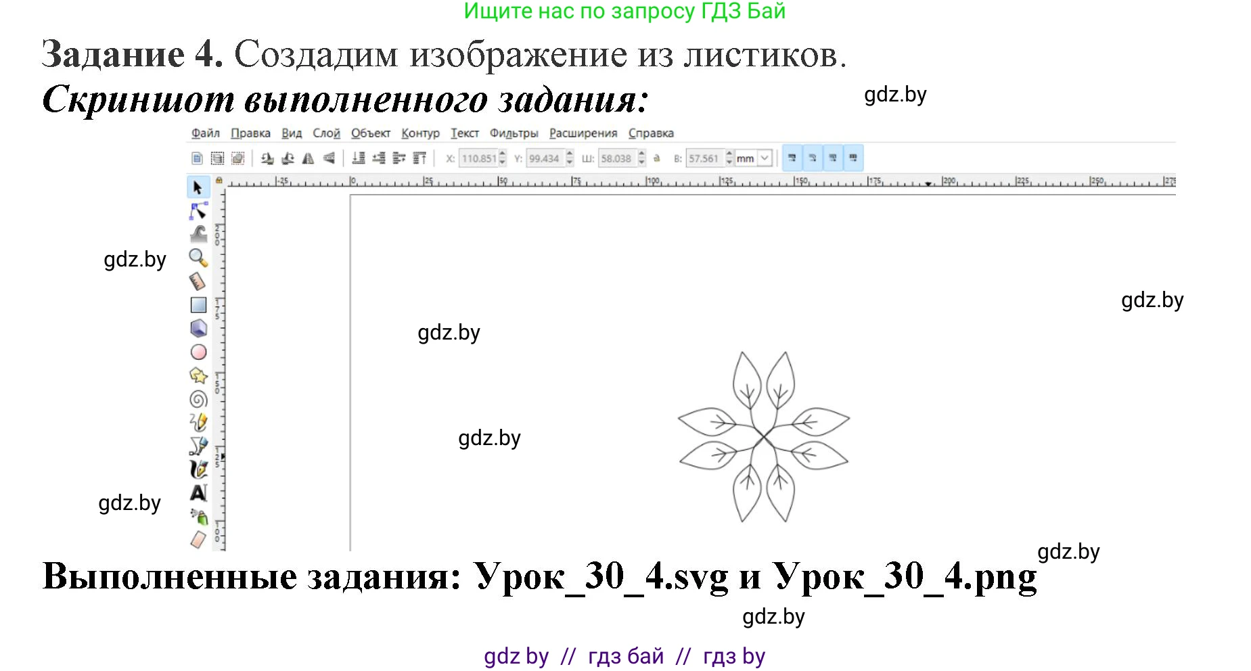Select the Ellipse tool
The height and width of the screenshot is (671, 1251).
point(198,350)
